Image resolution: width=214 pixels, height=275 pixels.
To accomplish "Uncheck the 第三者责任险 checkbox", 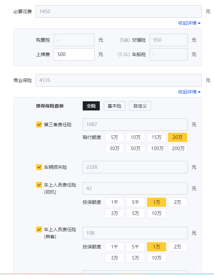I will (39, 125).
